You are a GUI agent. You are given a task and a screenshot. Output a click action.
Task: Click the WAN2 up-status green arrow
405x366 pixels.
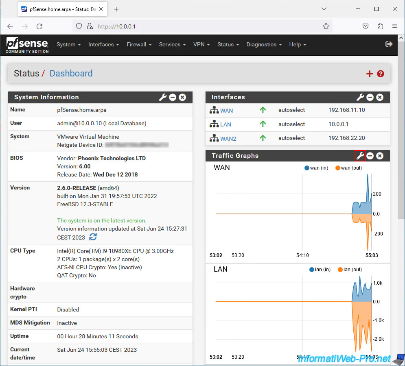tap(263, 138)
